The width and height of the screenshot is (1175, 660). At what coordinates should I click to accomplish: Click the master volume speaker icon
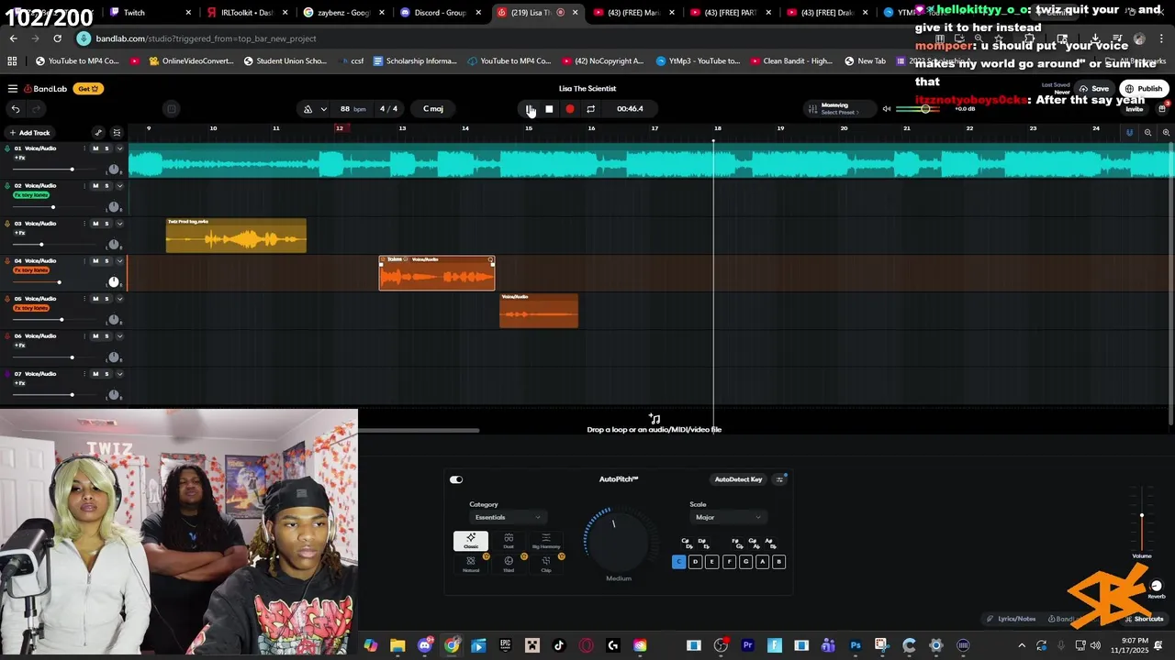tap(886, 109)
